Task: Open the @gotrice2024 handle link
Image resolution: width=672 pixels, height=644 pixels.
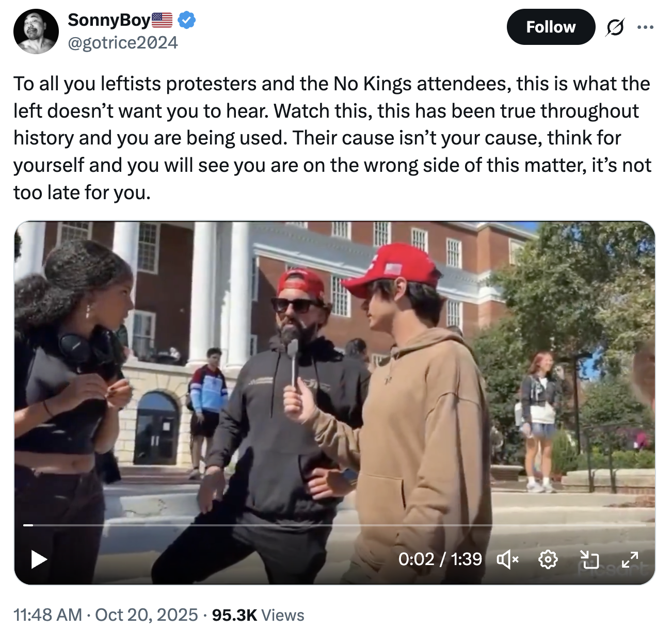Action: pos(123,43)
